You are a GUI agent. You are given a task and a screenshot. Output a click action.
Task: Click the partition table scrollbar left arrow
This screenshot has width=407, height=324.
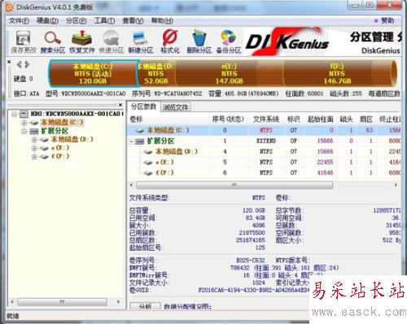click(131, 185)
